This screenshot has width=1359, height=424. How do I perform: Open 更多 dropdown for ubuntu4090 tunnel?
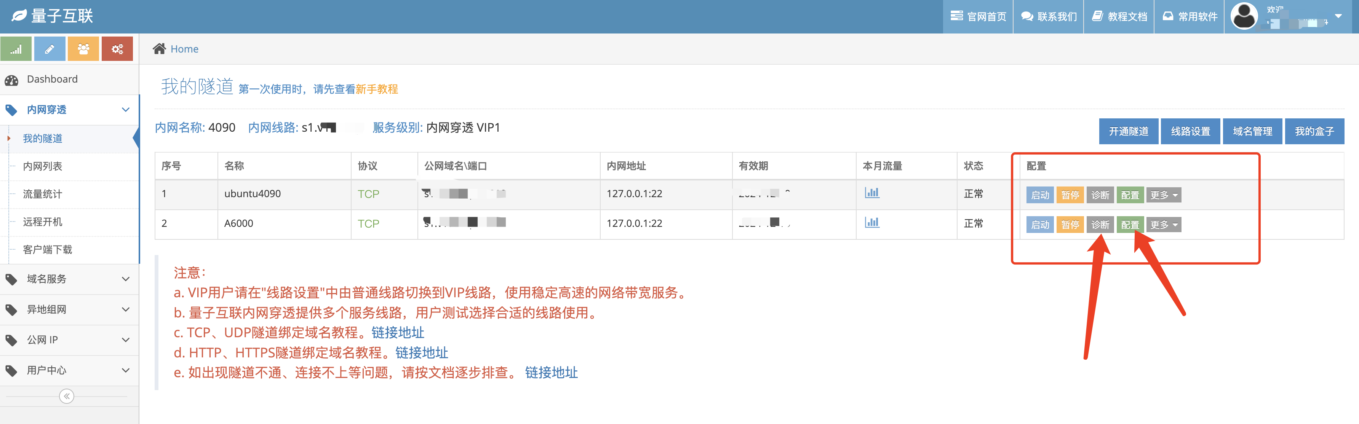(1164, 194)
